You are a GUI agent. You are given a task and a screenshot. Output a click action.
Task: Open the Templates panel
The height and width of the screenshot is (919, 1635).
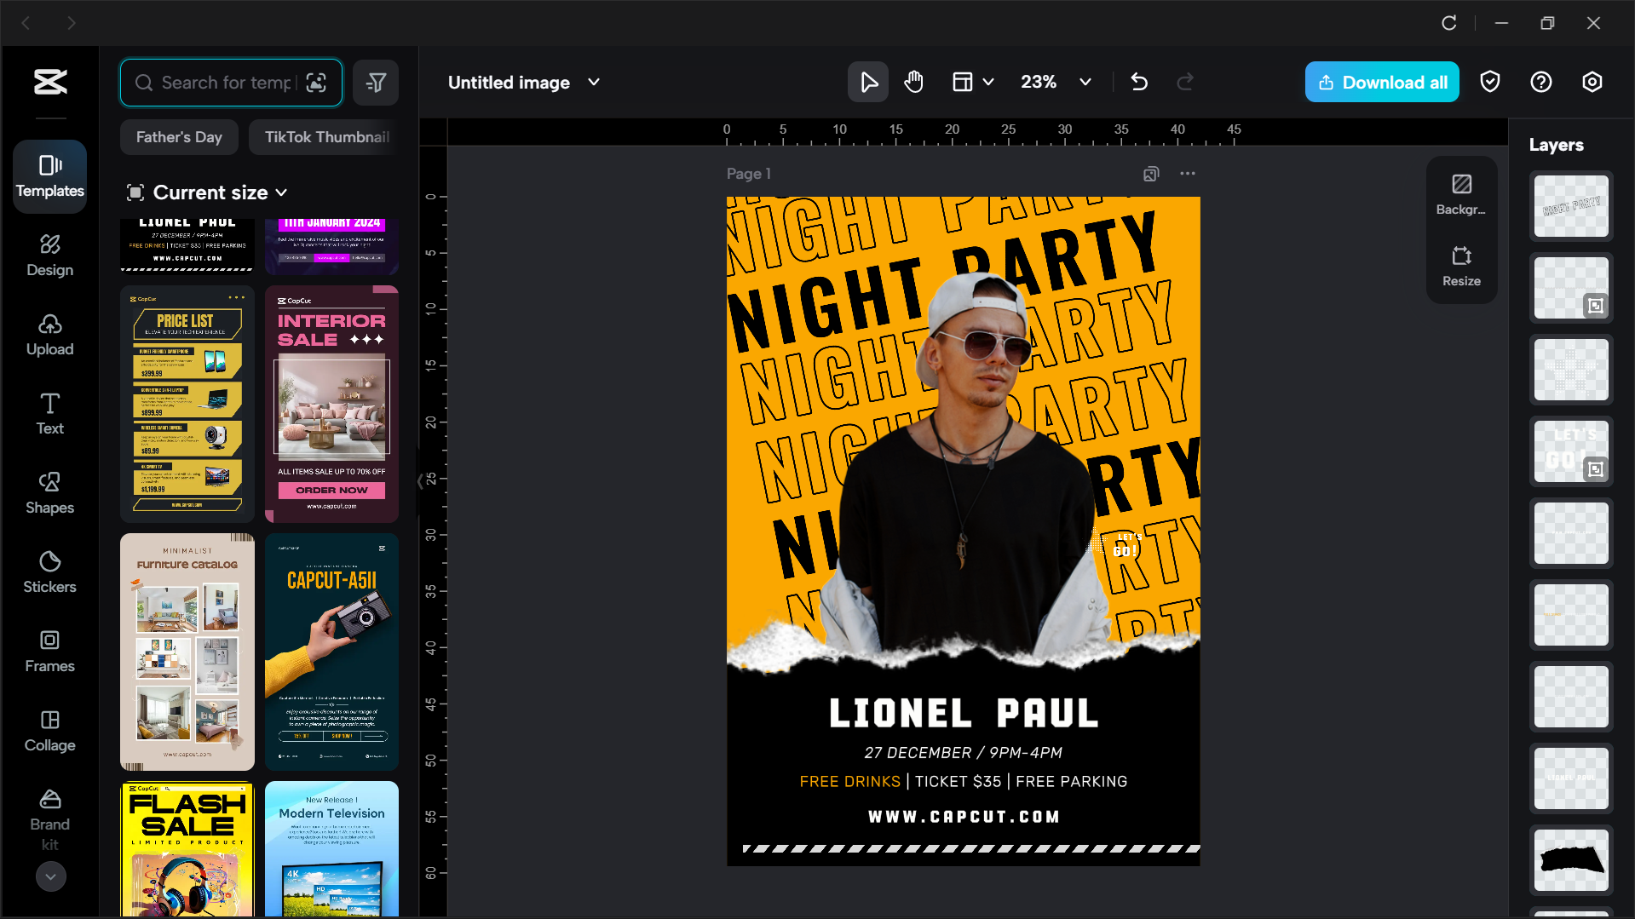[49, 176]
